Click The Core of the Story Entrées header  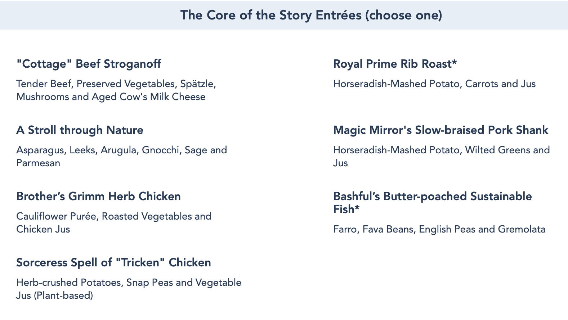point(271,15)
